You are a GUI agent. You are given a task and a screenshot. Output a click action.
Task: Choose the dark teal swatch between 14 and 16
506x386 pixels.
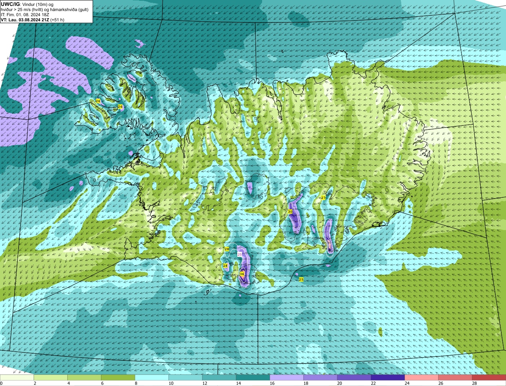pos(253,377)
